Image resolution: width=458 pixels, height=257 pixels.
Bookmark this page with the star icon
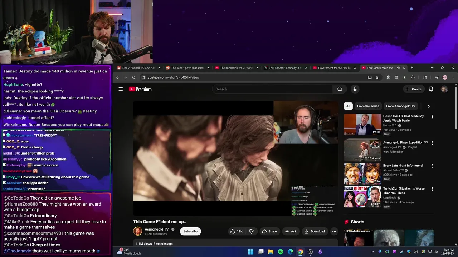point(377,77)
